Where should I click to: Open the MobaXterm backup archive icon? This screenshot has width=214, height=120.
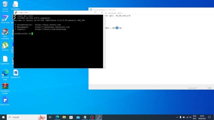coord(5,89)
